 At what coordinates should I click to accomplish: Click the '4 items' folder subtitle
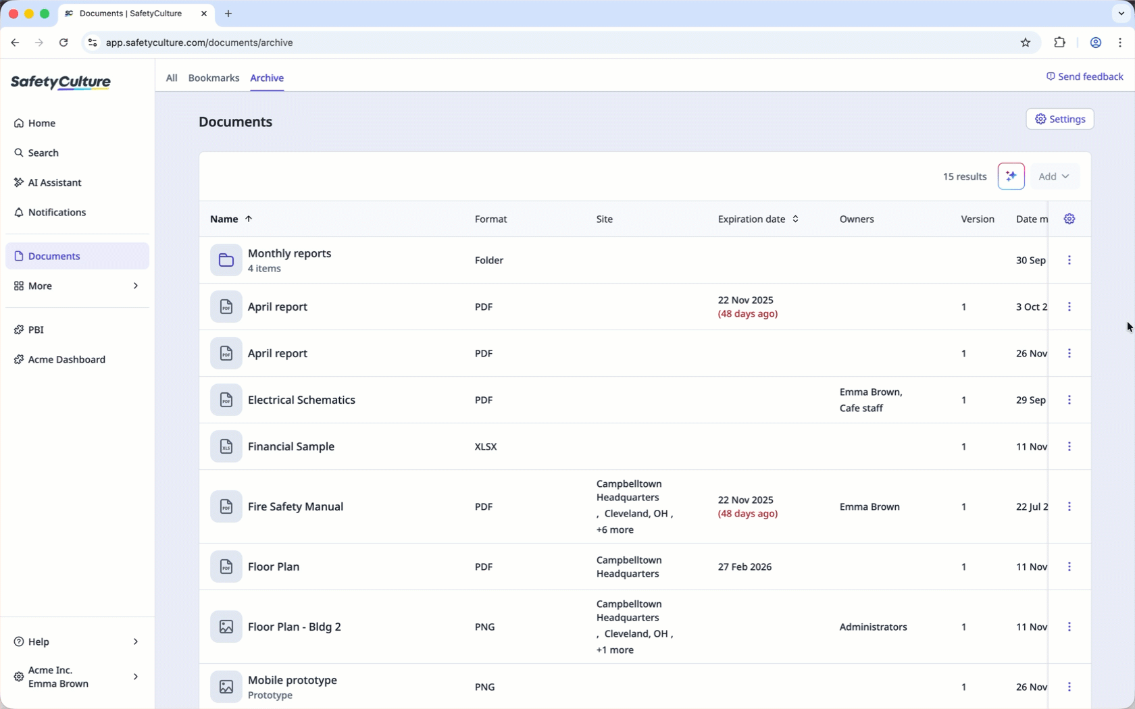point(264,269)
